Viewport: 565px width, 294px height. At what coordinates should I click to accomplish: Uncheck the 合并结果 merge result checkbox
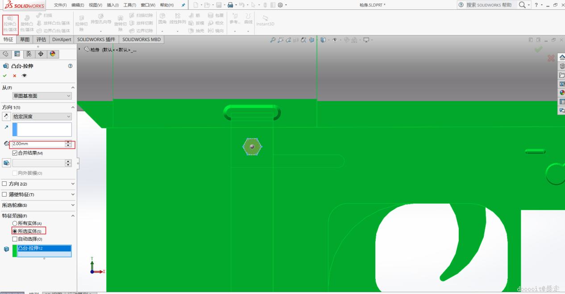(15, 153)
